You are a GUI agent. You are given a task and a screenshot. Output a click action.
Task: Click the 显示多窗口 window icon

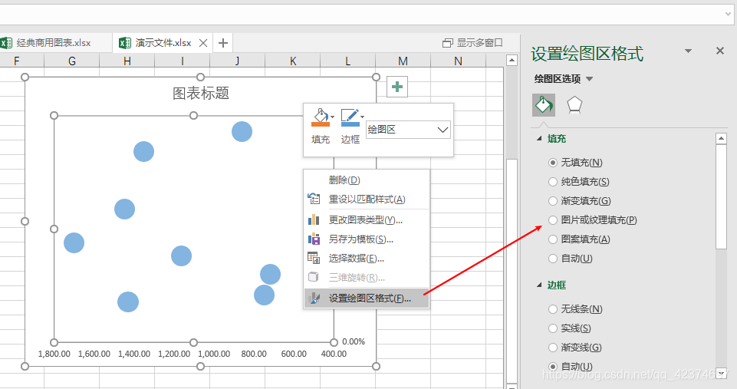(x=447, y=43)
